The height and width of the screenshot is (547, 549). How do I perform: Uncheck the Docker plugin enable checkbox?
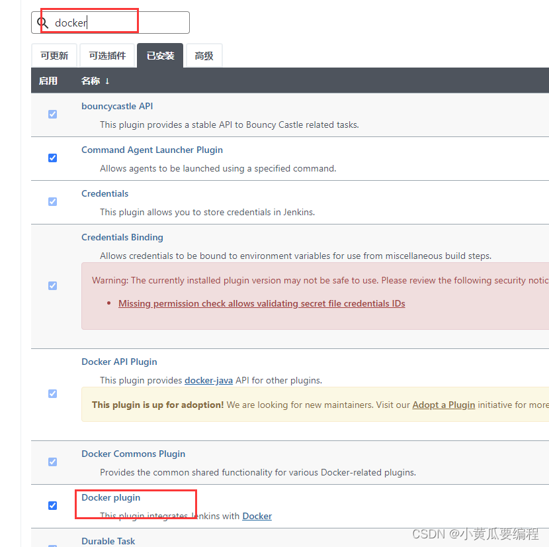52,506
